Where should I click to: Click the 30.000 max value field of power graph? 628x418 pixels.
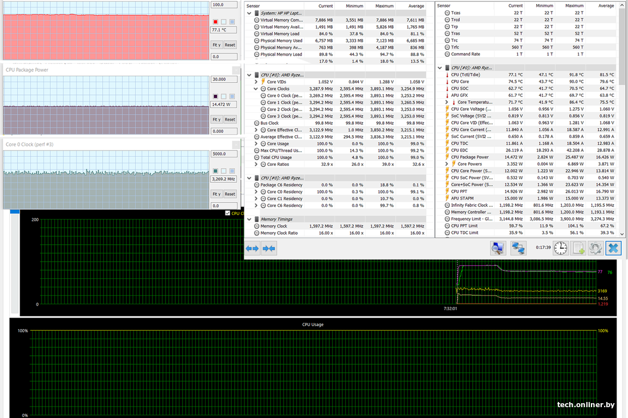coord(224,79)
